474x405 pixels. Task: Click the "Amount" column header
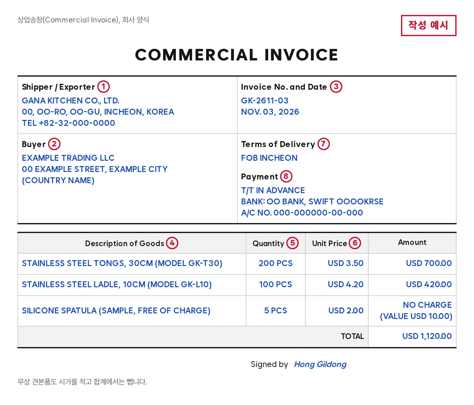tap(412, 242)
